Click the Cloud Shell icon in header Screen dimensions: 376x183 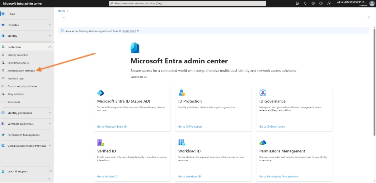coord(298,3)
